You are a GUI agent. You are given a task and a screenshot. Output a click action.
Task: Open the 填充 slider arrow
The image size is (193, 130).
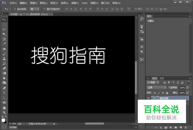click(x=187, y=93)
